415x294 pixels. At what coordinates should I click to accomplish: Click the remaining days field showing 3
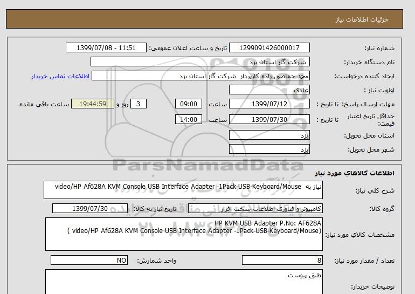[139, 104]
